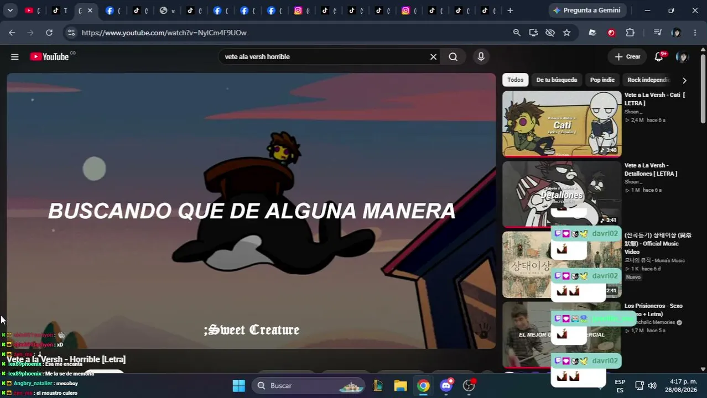Select the Pop indie chip

[x=602, y=80]
